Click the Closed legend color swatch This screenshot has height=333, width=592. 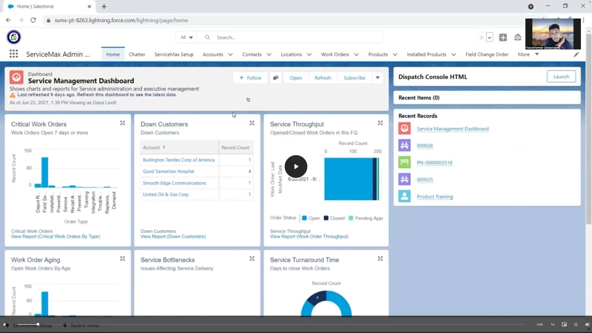[326, 218]
